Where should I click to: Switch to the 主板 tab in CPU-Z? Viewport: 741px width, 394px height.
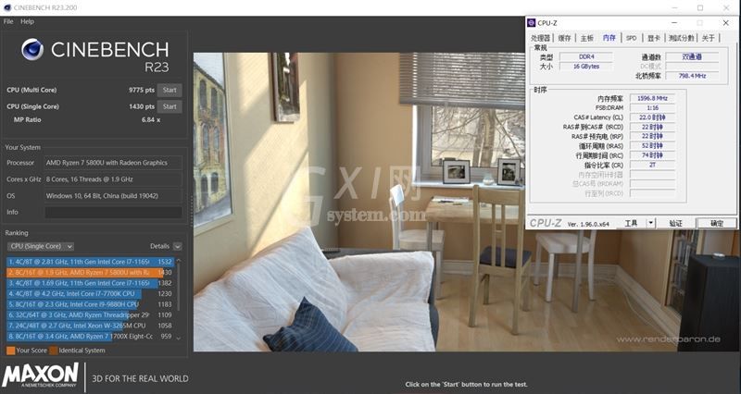point(587,38)
